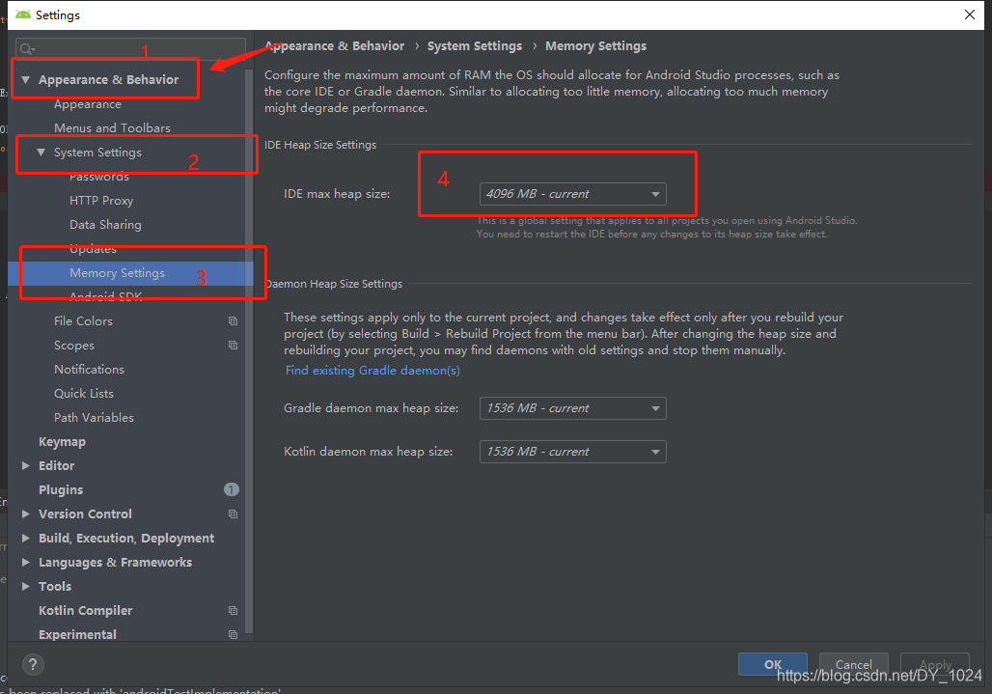
Task: Open Path Variables settings
Action: coord(94,418)
